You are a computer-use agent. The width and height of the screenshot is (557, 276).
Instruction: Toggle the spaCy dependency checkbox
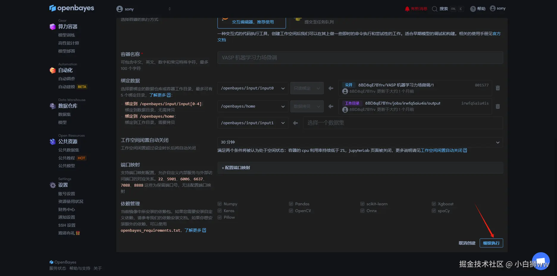434,211
